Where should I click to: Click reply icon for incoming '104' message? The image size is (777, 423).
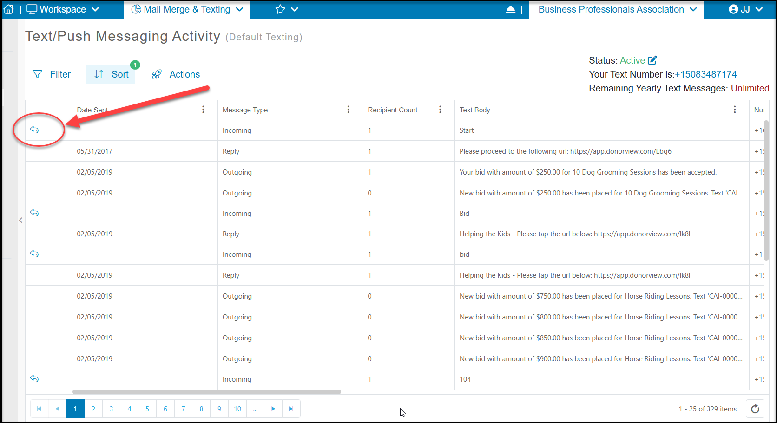click(34, 378)
